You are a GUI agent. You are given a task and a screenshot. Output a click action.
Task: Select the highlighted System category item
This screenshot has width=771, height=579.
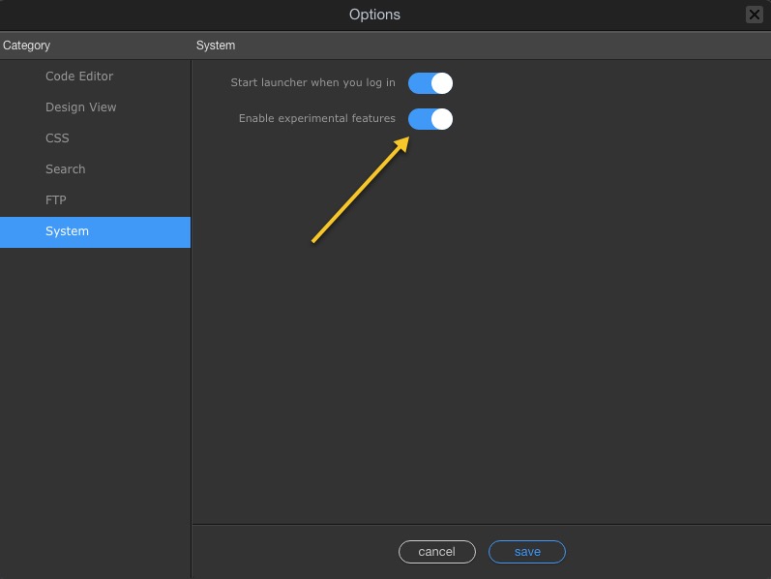point(67,231)
